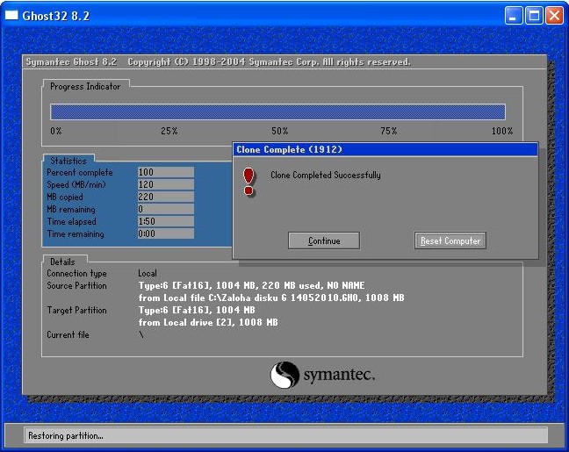569x452 pixels.
Task: Click the 75% progress scale marker
Action: pos(389,131)
